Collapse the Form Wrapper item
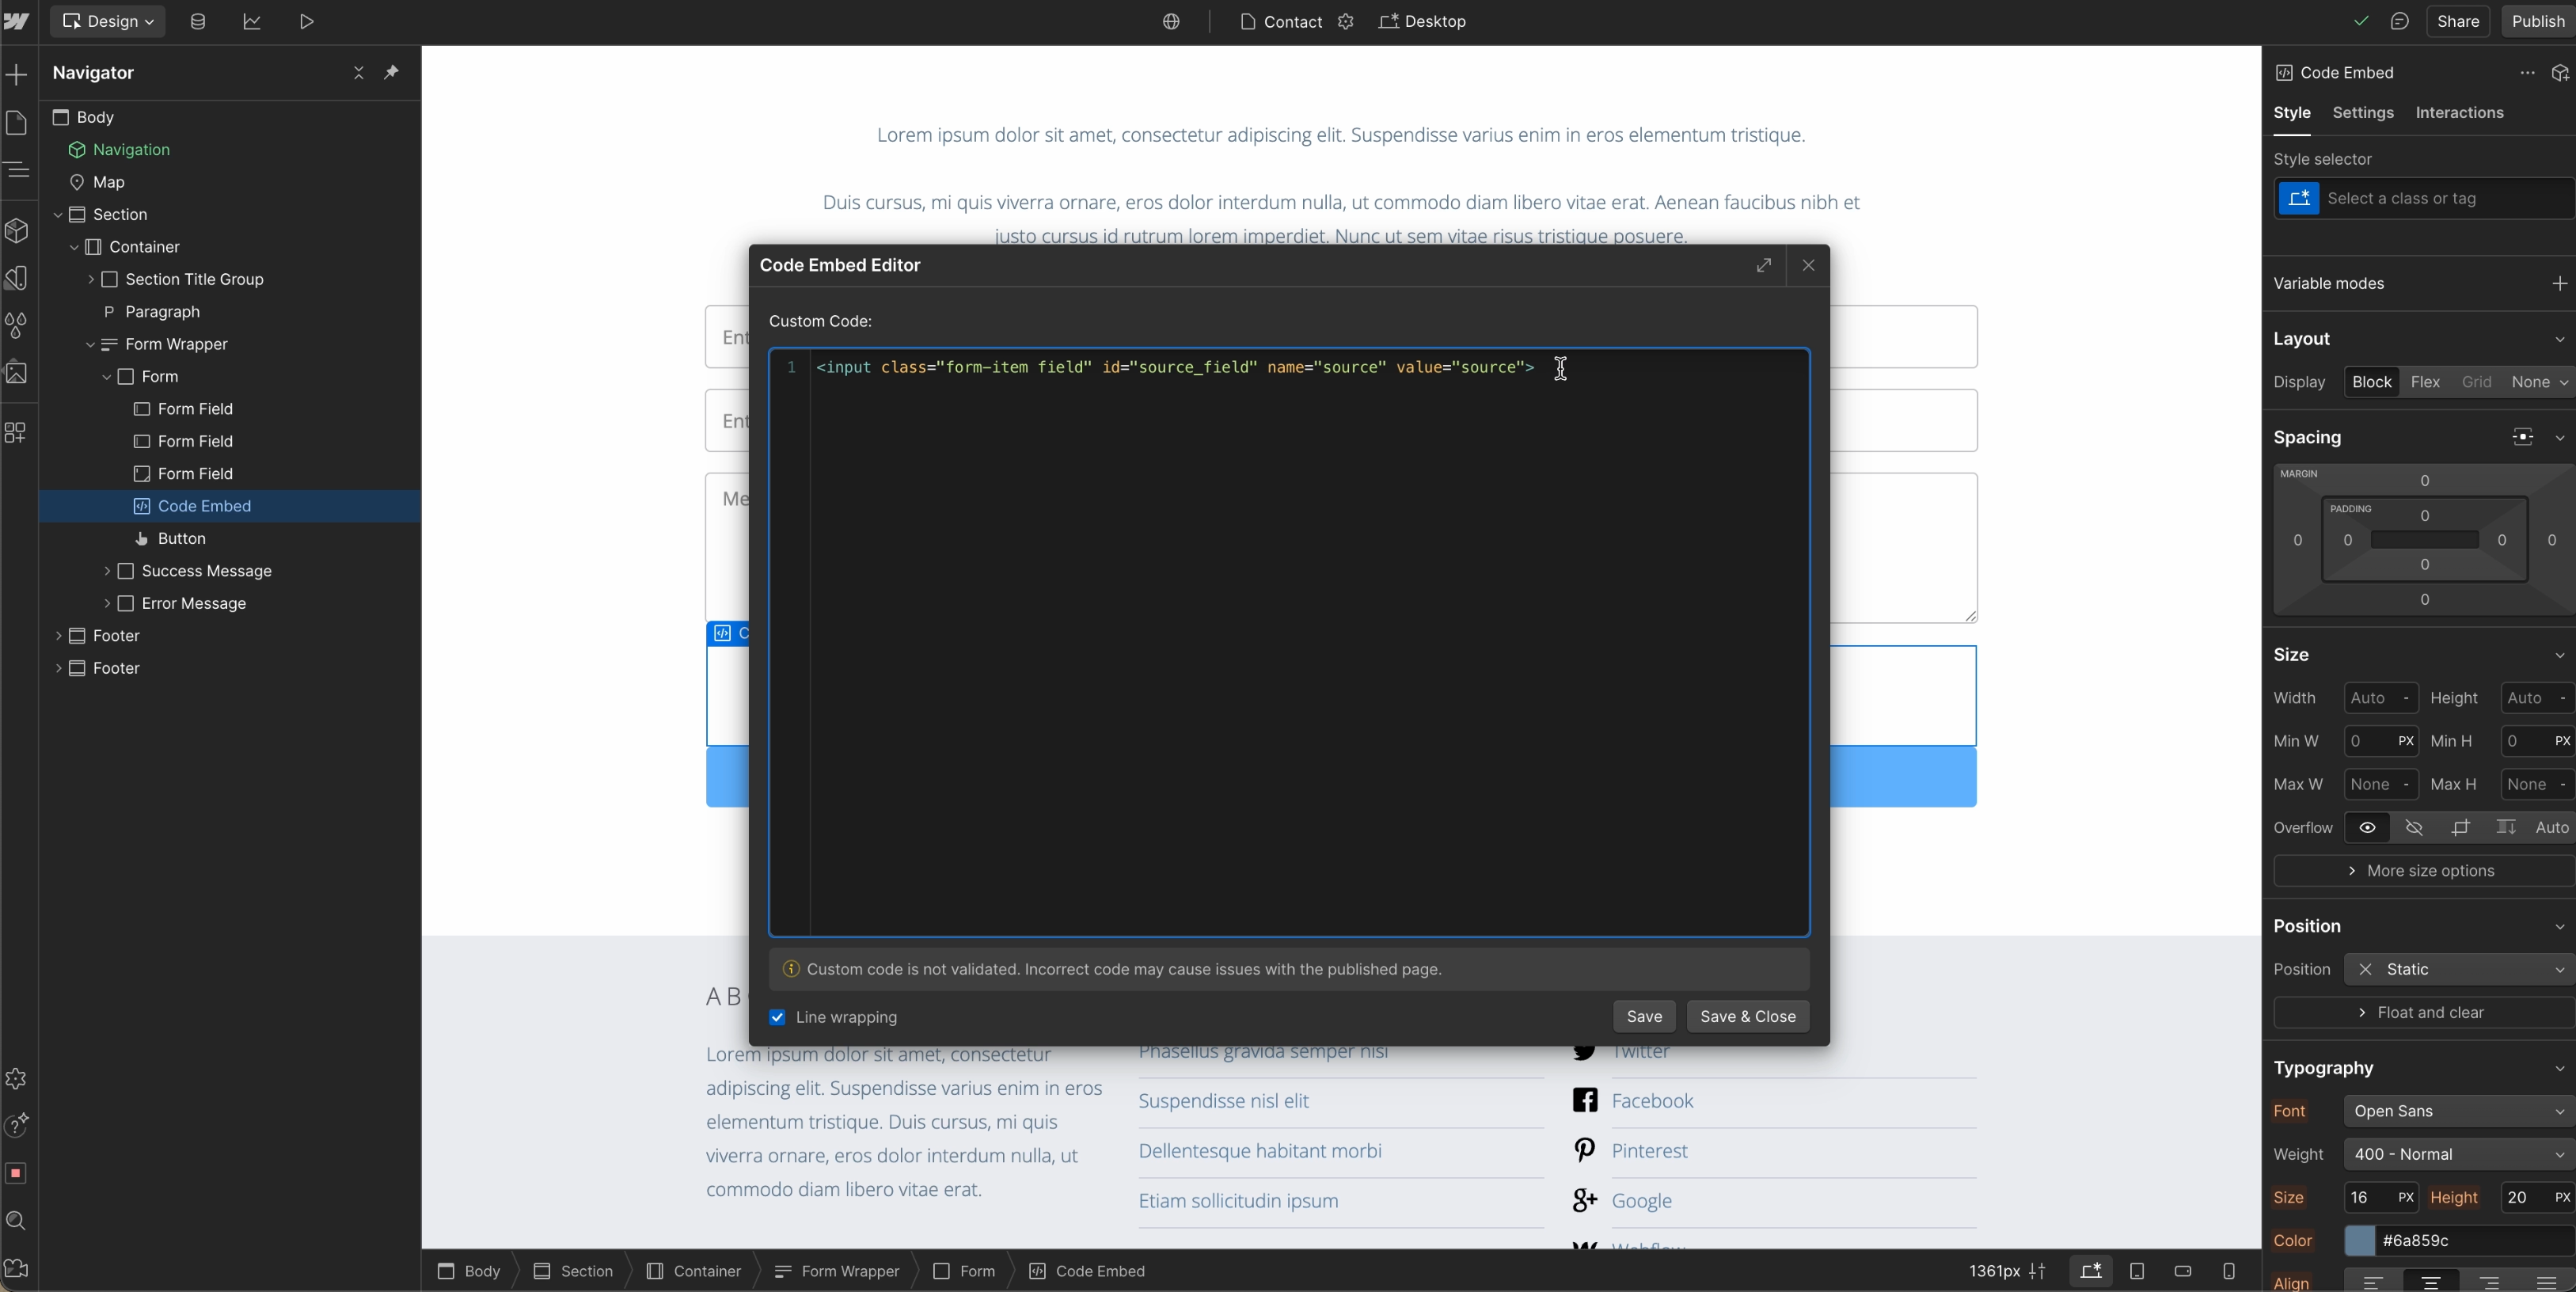The height and width of the screenshot is (1292, 2576). 91,344
